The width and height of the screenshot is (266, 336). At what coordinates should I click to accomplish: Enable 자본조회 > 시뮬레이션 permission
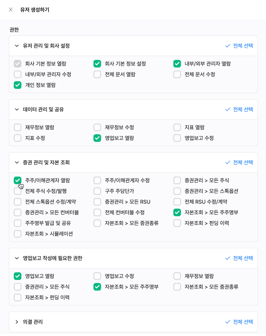pyautogui.click(x=18, y=234)
